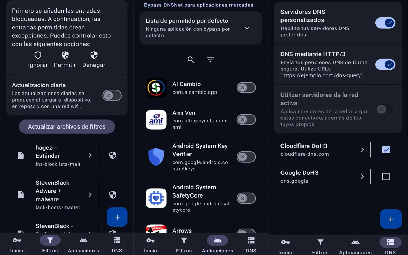Click shield icon for StevenBlack Adware + malware
Image resolution: width=408 pixels, height=255 pixels.
click(x=113, y=194)
